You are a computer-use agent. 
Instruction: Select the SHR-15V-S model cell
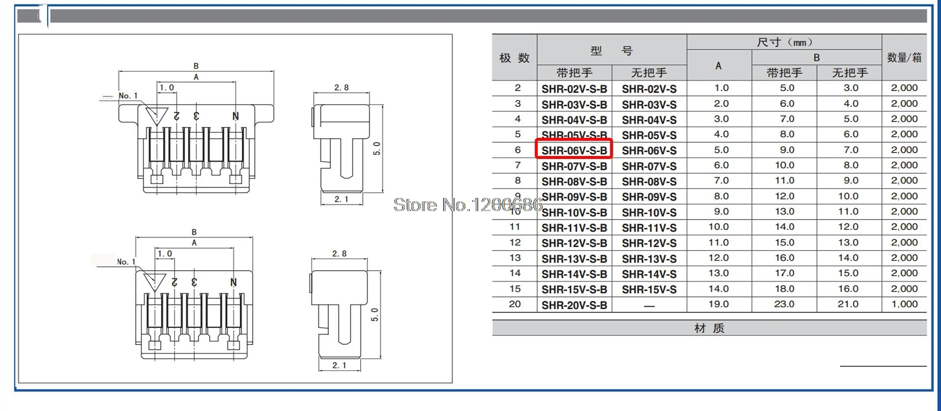point(649,289)
